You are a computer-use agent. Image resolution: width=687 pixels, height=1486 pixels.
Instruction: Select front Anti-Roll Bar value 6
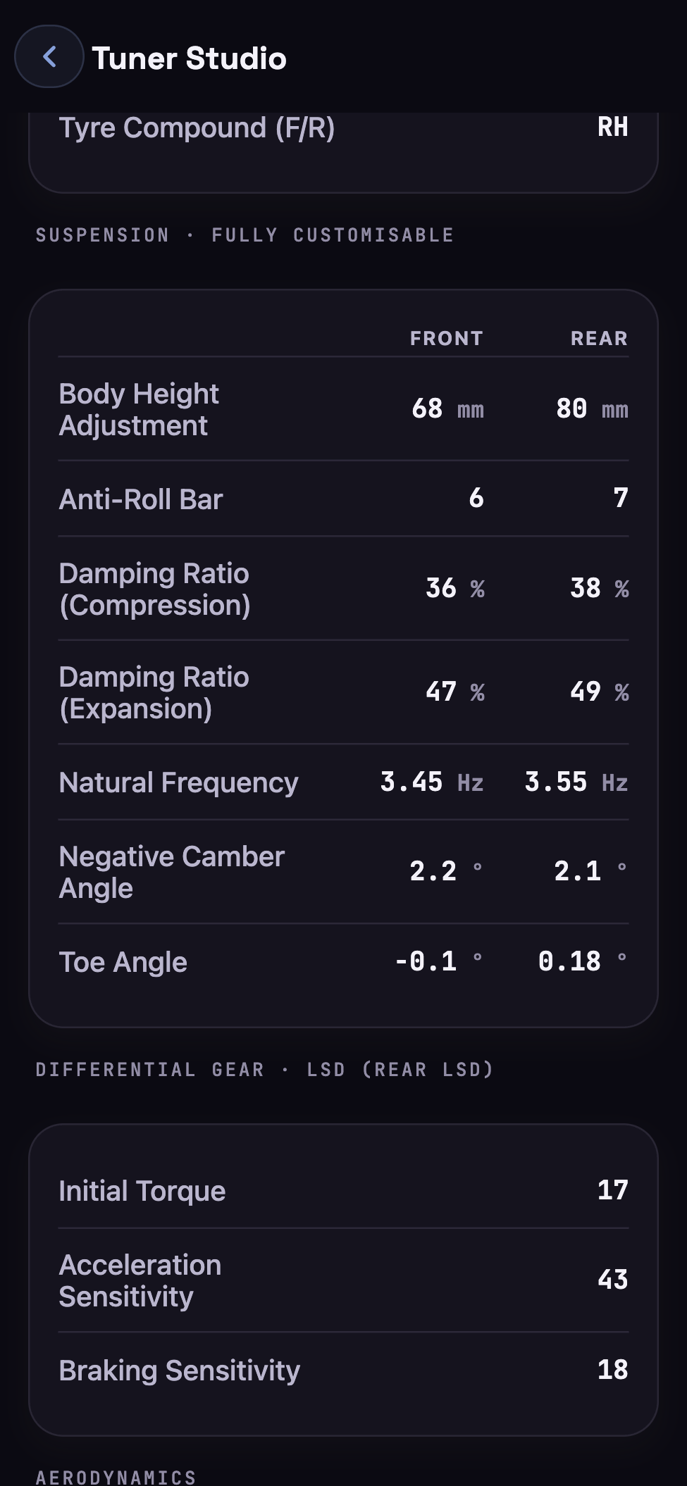[476, 499]
